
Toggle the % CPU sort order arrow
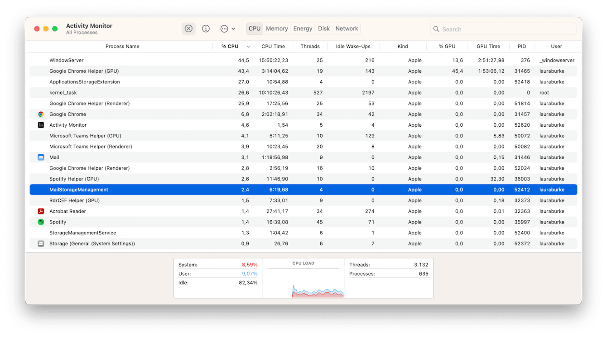248,47
